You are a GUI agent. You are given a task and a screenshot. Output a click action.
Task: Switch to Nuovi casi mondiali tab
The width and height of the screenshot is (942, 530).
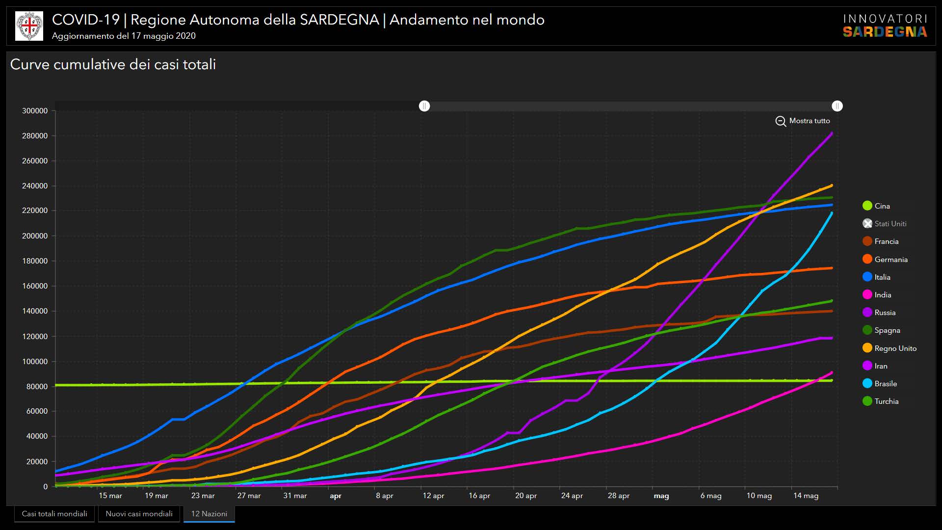(139, 514)
